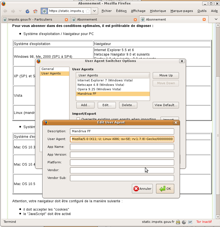Viewport: 220px width, 227px height.
Task: Open the Fichier menu
Action: click(106, 11)
